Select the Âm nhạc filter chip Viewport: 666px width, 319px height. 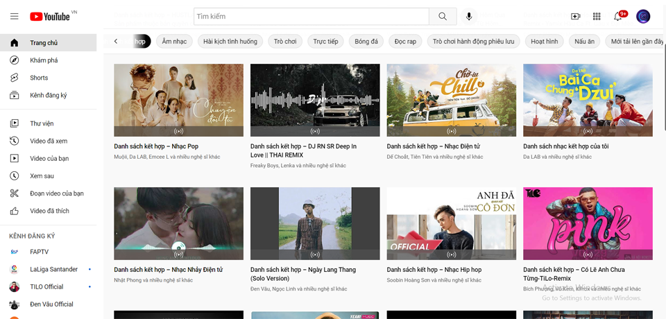[x=174, y=41]
